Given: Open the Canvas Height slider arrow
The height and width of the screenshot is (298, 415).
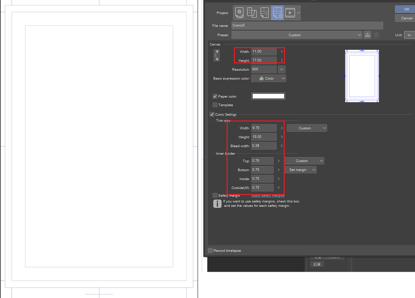Looking at the screenshot, I should [281, 61].
